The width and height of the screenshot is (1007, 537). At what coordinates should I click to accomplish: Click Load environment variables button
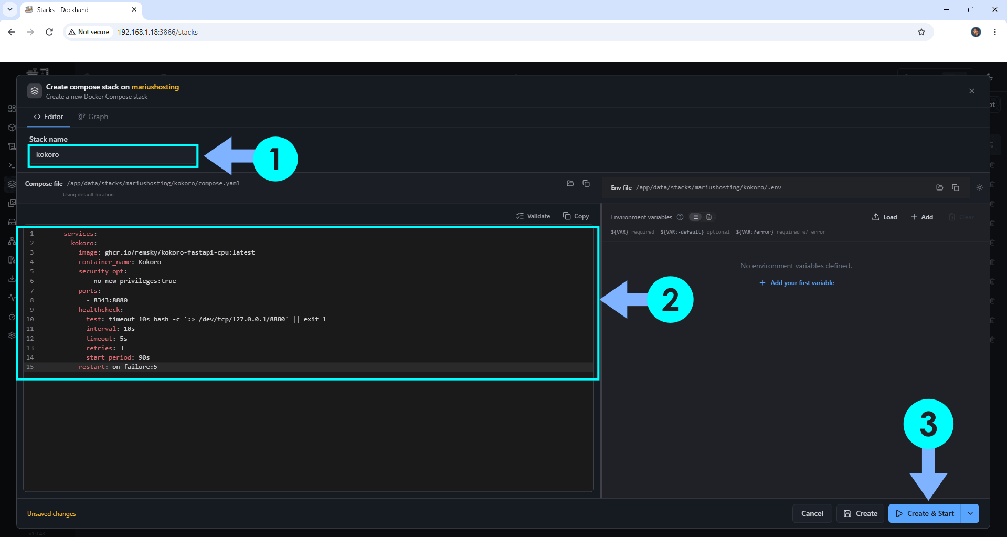[x=885, y=217]
